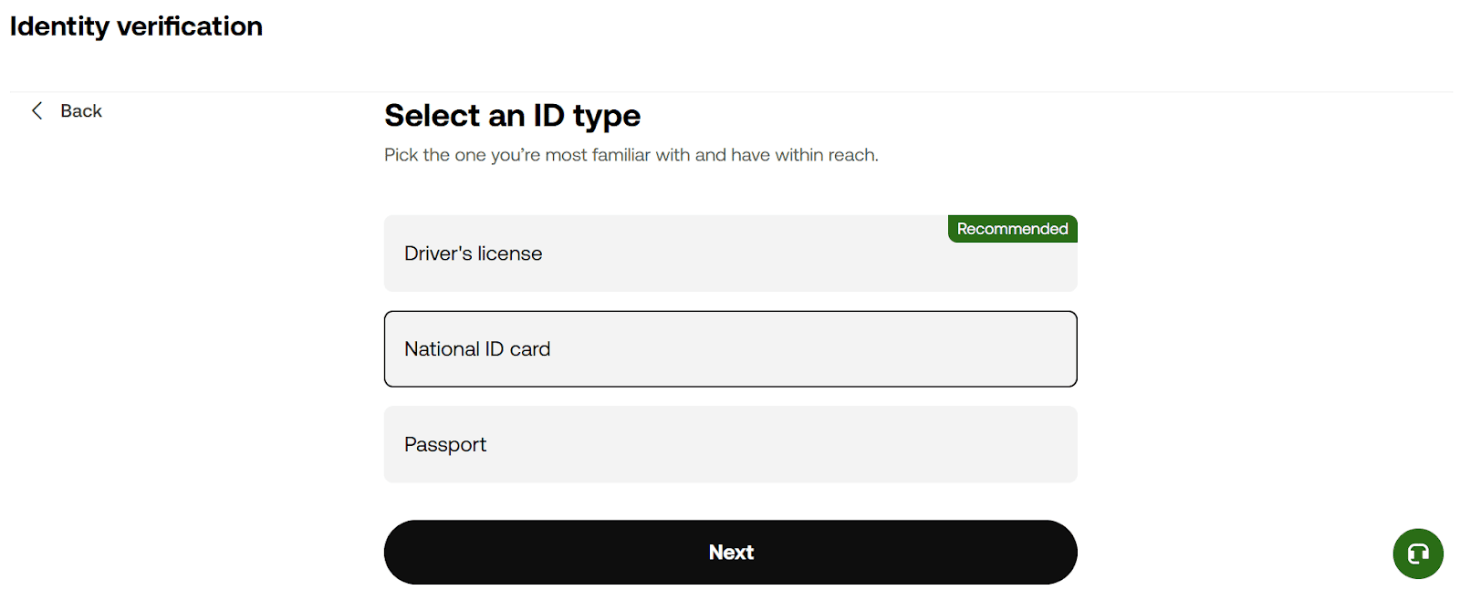The width and height of the screenshot is (1460, 590).
Task: Return to the previous step with the left arrow
Action: pos(37,111)
